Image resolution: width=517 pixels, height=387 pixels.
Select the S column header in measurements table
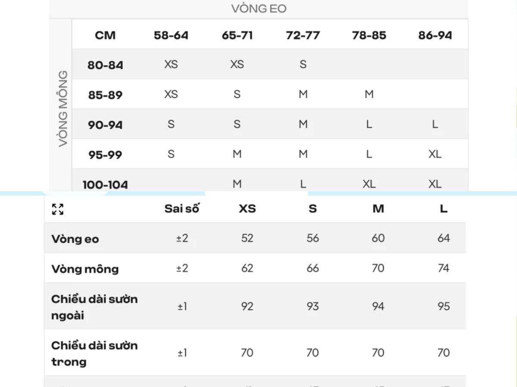tap(313, 209)
